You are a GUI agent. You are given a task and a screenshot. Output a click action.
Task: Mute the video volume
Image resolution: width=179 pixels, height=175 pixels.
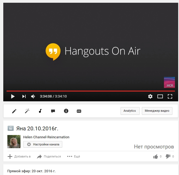33,96
